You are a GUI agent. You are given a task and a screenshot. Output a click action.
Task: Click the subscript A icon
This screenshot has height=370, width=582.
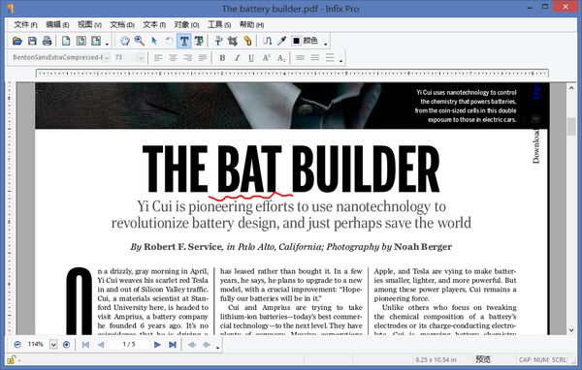pos(281,58)
